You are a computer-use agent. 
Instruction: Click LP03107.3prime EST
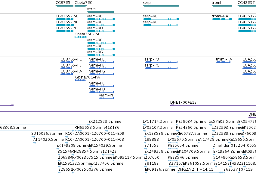tap(144, 131)
